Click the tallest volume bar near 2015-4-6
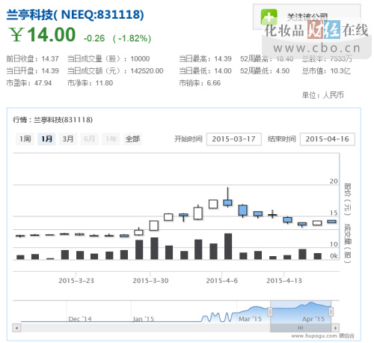 [228, 246]
